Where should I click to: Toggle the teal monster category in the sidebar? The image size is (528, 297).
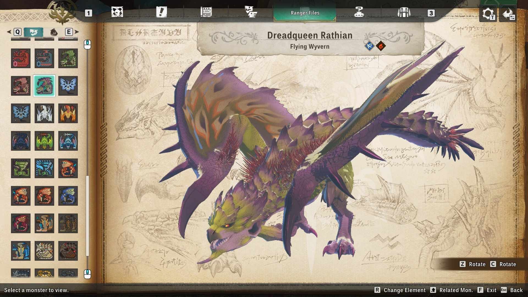tap(34, 32)
